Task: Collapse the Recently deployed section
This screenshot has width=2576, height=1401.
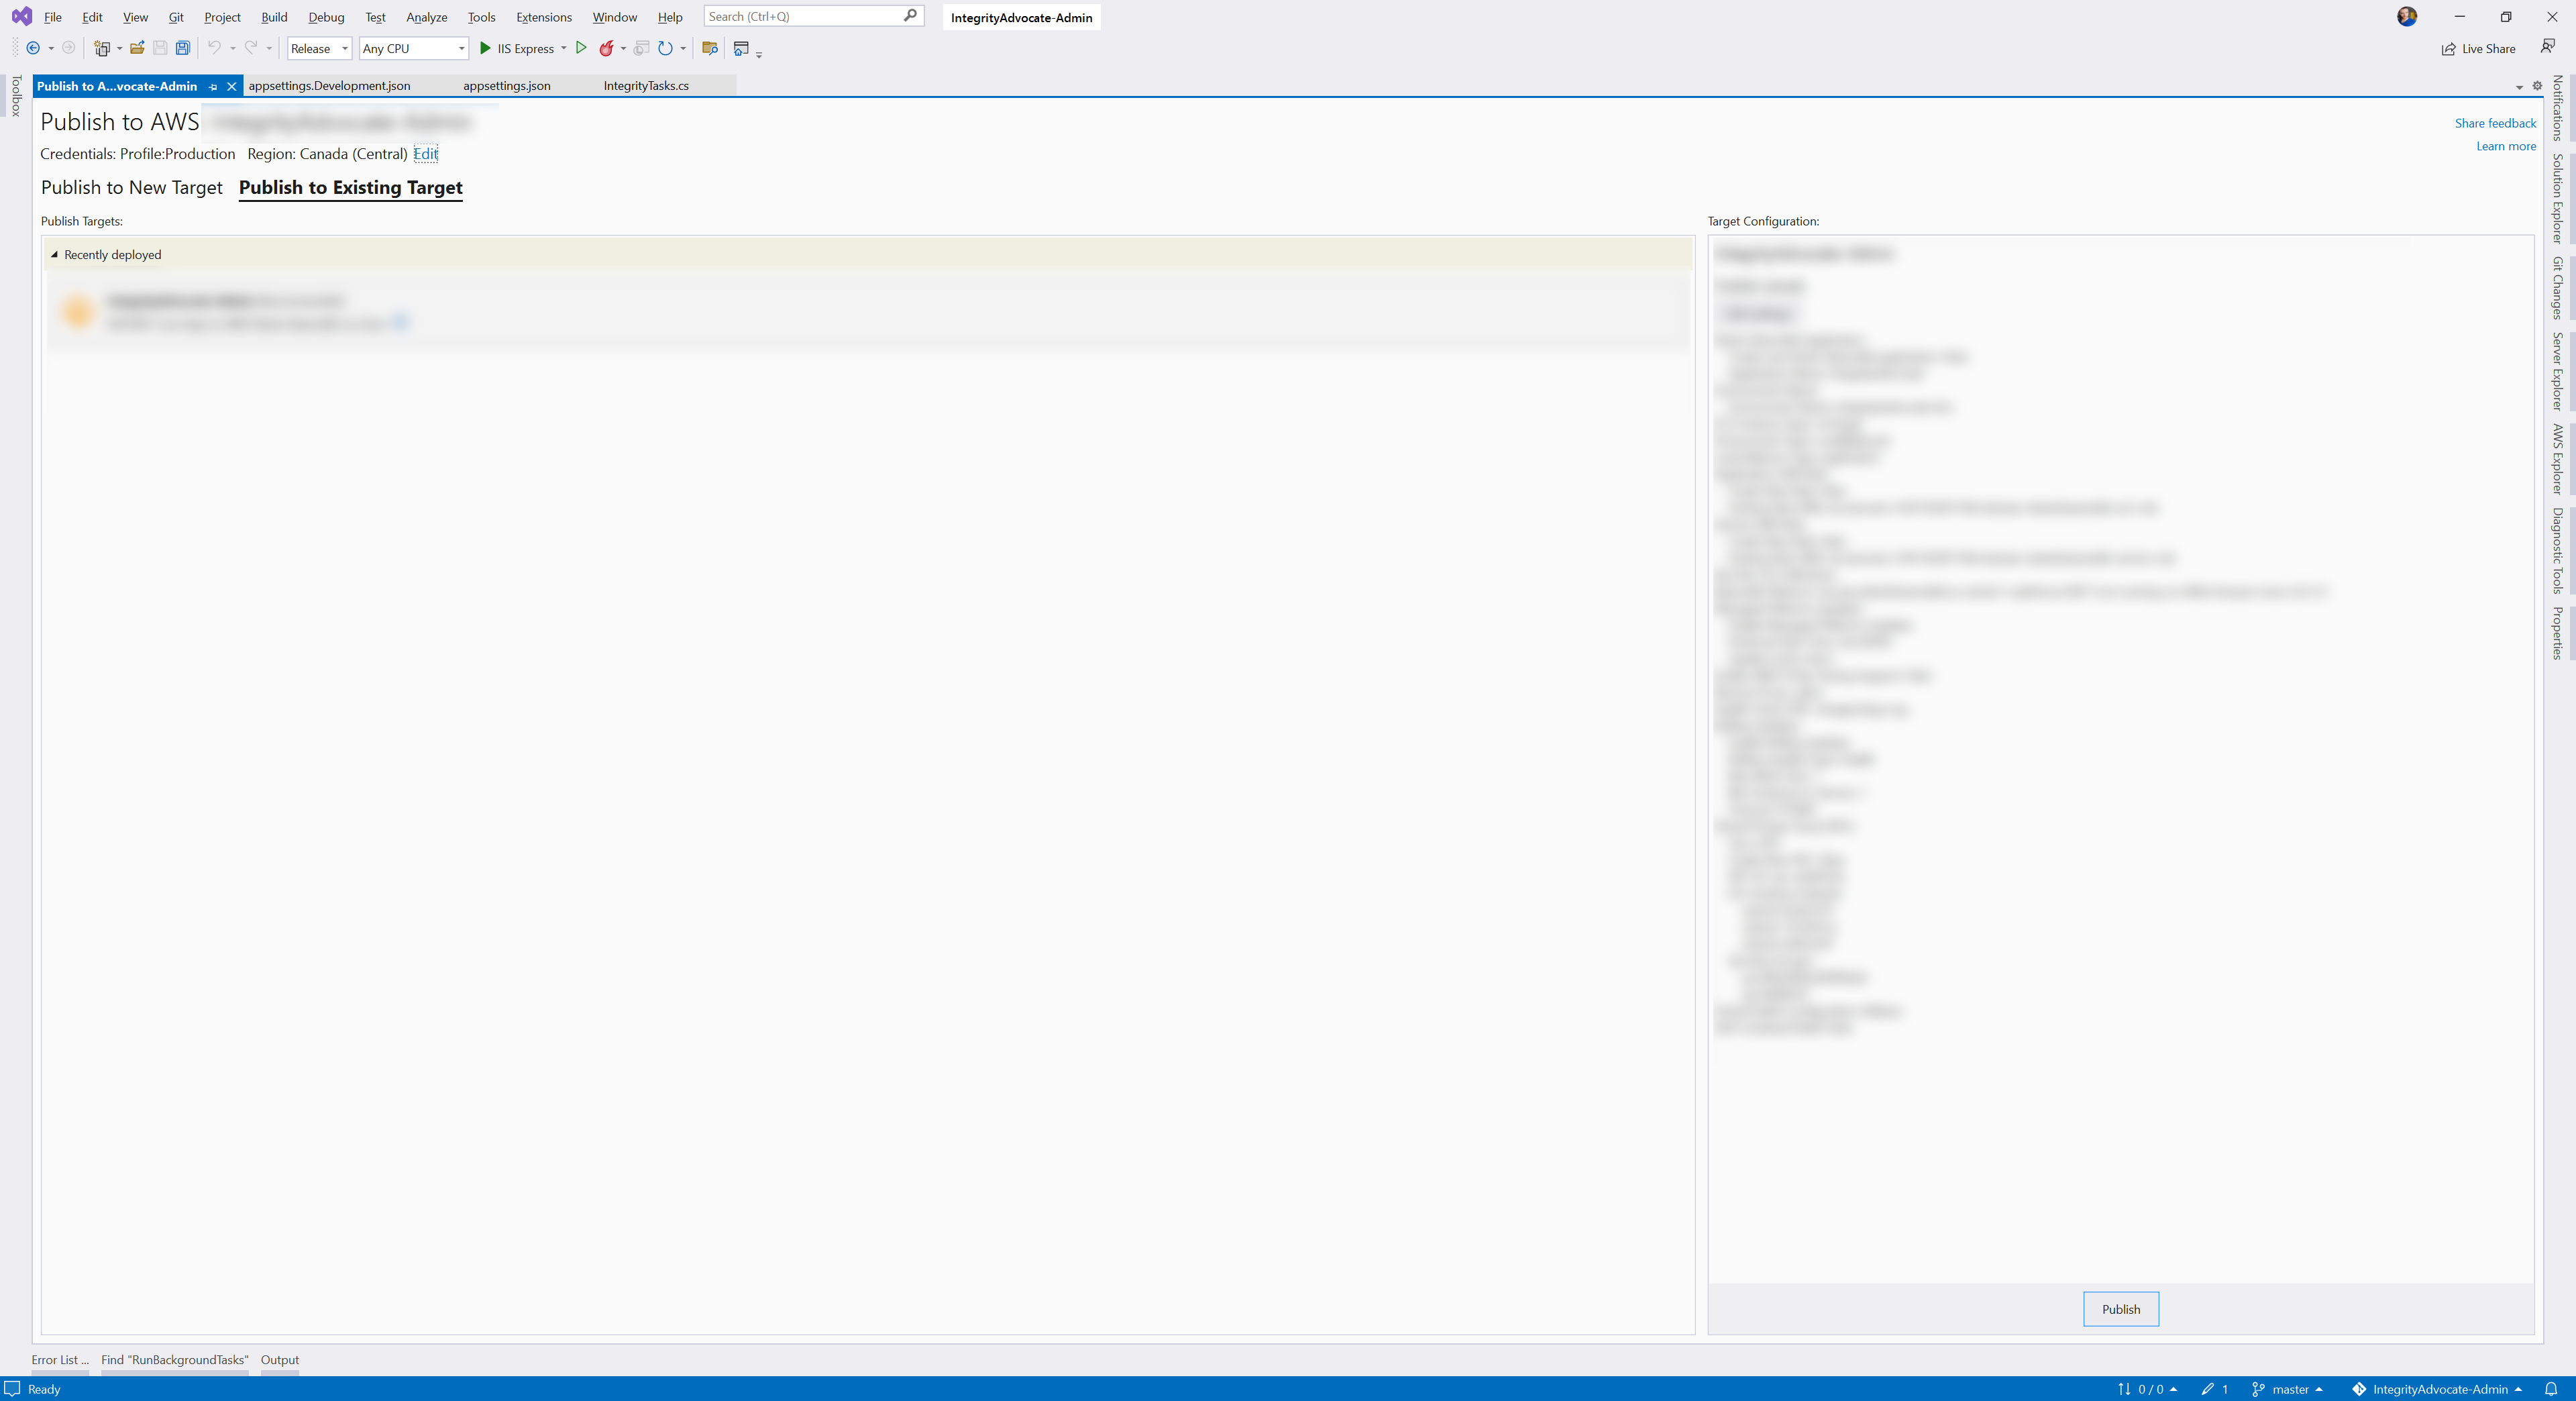Action: [54, 254]
